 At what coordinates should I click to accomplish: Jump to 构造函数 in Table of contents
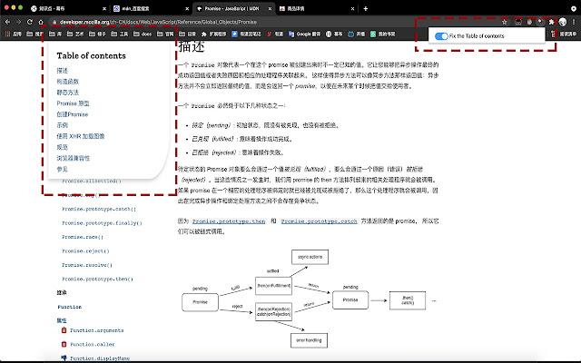click(68, 82)
